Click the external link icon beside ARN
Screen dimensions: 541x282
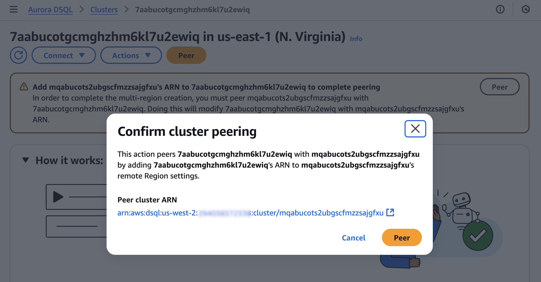click(x=390, y=212)
